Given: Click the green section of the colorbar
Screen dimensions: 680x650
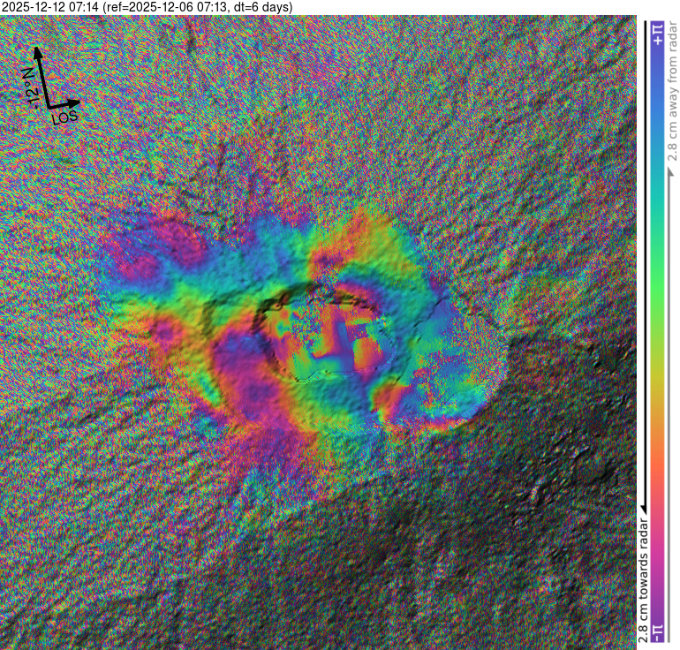Looking at the screenshot, I should pos(656,265).
